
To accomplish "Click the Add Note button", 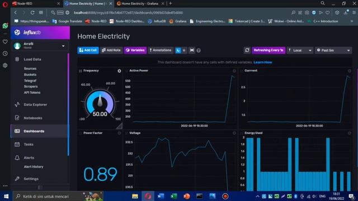I will (x=111, y=50).
